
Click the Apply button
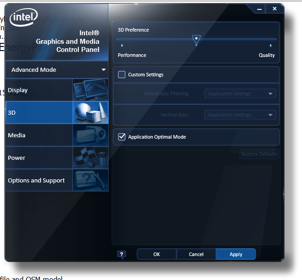(236, 254)
